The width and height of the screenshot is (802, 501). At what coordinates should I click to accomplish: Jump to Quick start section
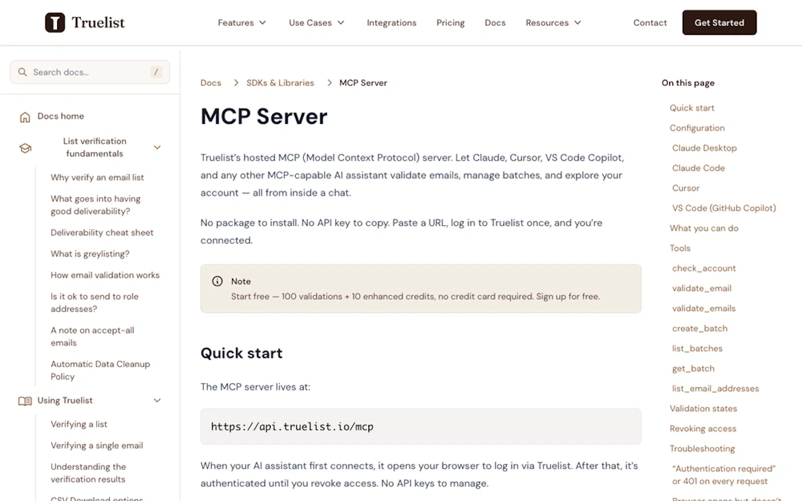tap(692, 108)
